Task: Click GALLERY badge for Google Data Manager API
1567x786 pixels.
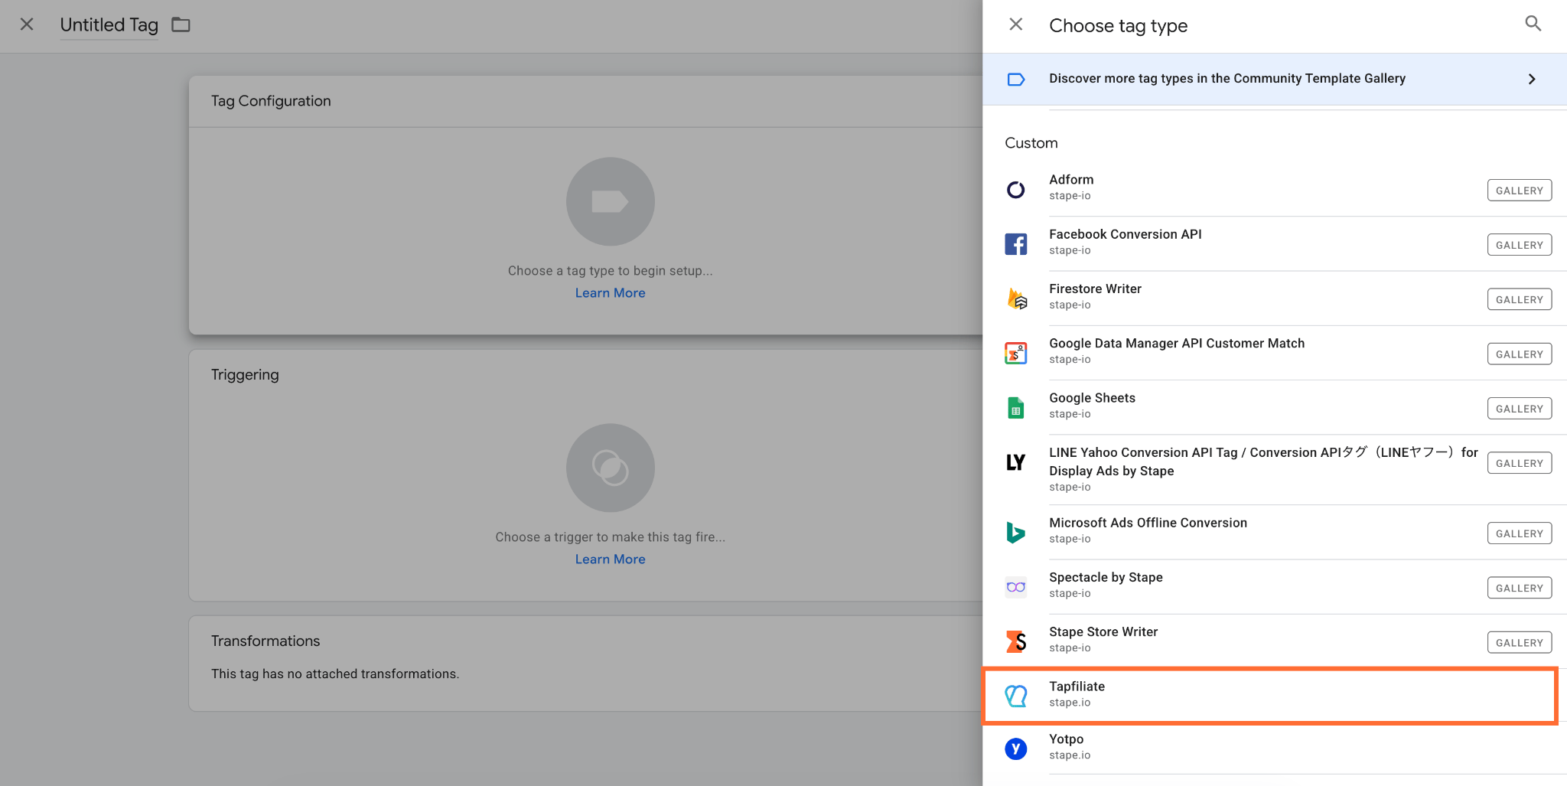Action: click(x=1520, y=354)
